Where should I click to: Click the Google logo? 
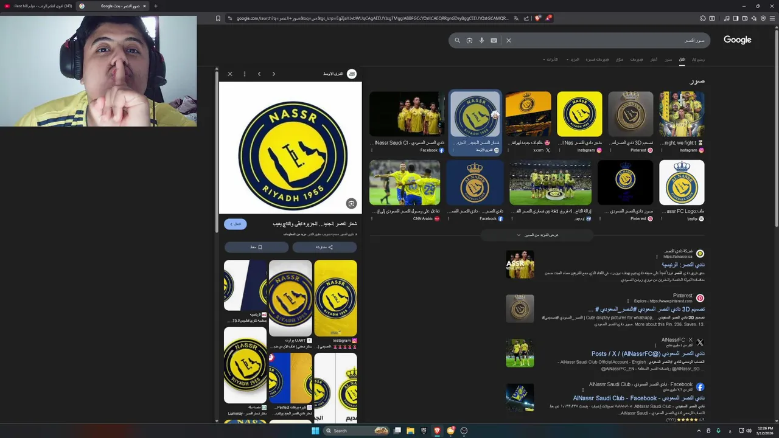tap(738, 40)
